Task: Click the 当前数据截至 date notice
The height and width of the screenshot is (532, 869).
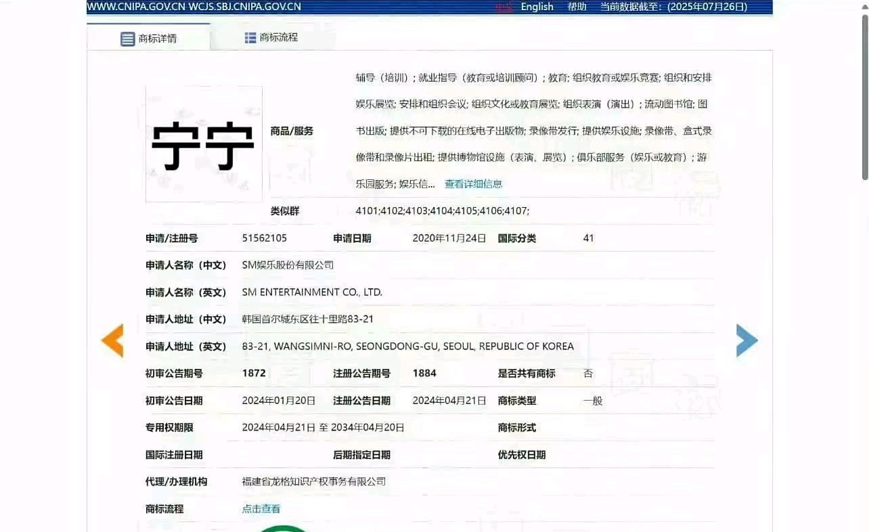Action: coord(673,7)
